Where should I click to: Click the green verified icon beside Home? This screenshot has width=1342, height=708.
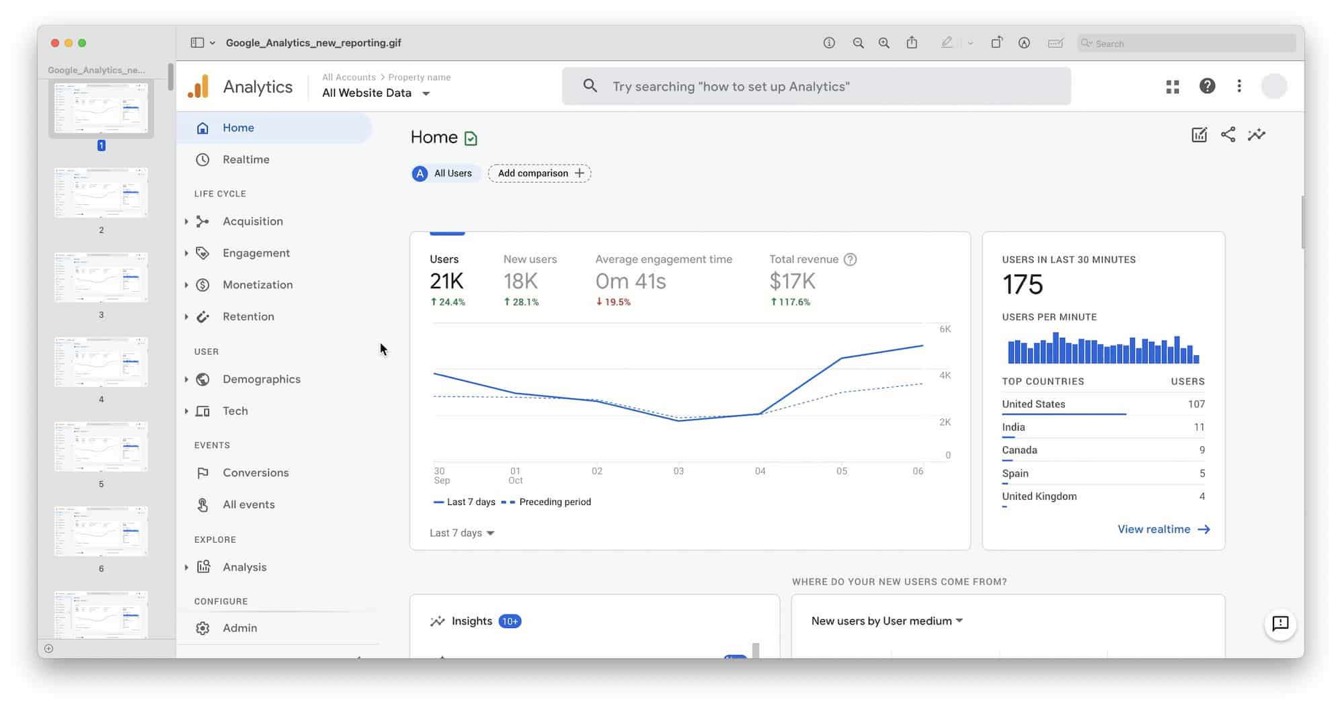(471, 138)
